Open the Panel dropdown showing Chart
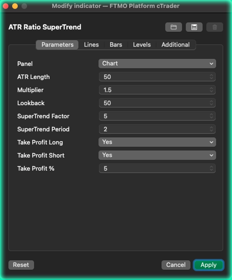Screen dimensions: 232x280 (x=157, y=64)
